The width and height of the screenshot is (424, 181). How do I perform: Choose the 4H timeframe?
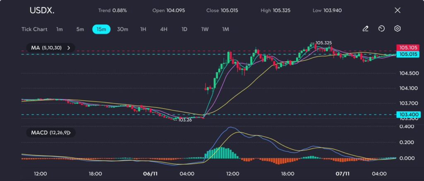point(164,29)
